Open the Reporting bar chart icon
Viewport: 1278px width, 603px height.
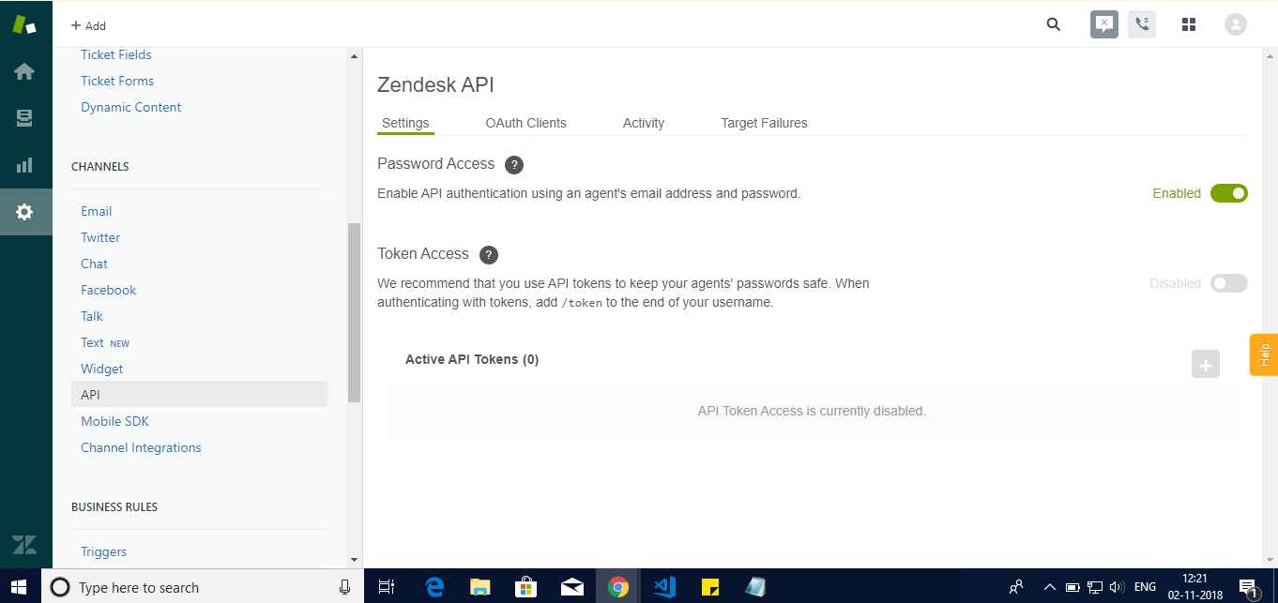click(24, 165)
